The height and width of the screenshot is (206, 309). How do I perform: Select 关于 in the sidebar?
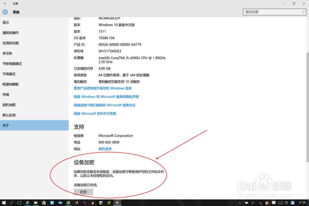click(x=34, y=125)
